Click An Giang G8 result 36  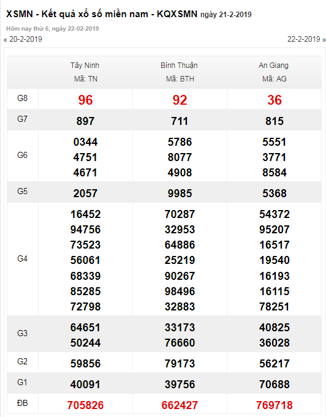[x=275, y=100]
